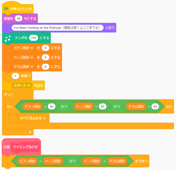Select the ずっと forever block

tap(9, 95)
